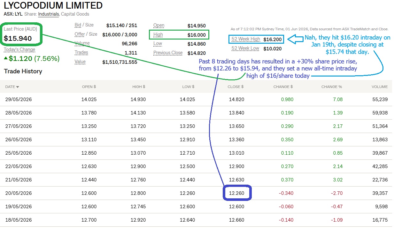Image resolution: width=394 pixels, height=228 pixels.
Task: Click the HIGH $ column header
Action: coord(139,87)
